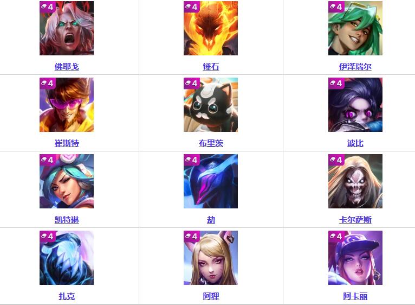Select the fiery 锤石 champion portrait
This screenshot has height=305, width=415.
coord(211,28)
